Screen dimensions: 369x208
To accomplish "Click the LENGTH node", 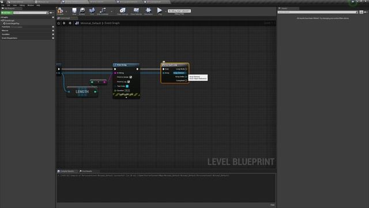I will (82, 92).
